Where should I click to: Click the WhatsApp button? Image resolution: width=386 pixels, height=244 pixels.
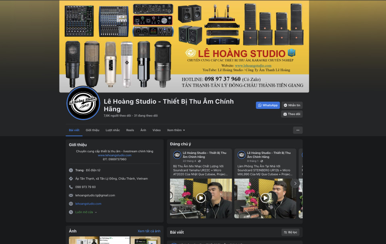point(268,105)
